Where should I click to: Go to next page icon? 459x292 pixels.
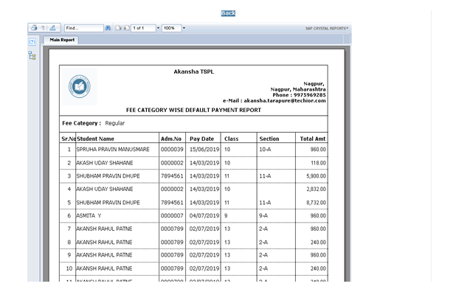click(x=119, y=28)
